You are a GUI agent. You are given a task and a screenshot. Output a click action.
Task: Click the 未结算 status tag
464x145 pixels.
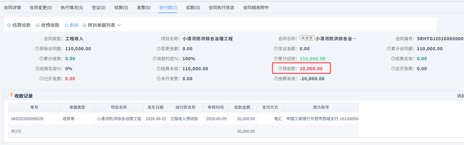307,38
